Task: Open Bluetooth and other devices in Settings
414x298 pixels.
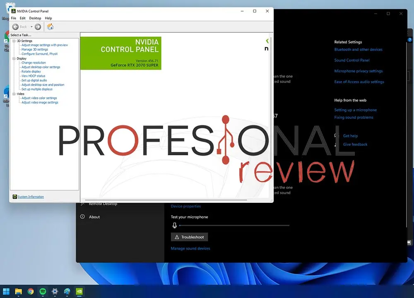Action: click(358, 49)
